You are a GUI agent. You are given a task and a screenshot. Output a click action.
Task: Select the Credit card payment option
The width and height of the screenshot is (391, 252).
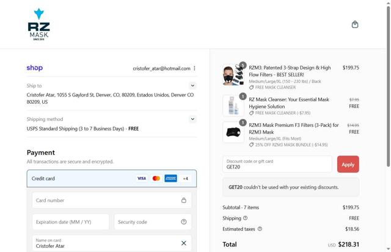[x=112, y=179]
